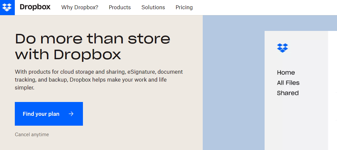
Task: Select Shared in the preview sidebar
Action: coord(288,93)
